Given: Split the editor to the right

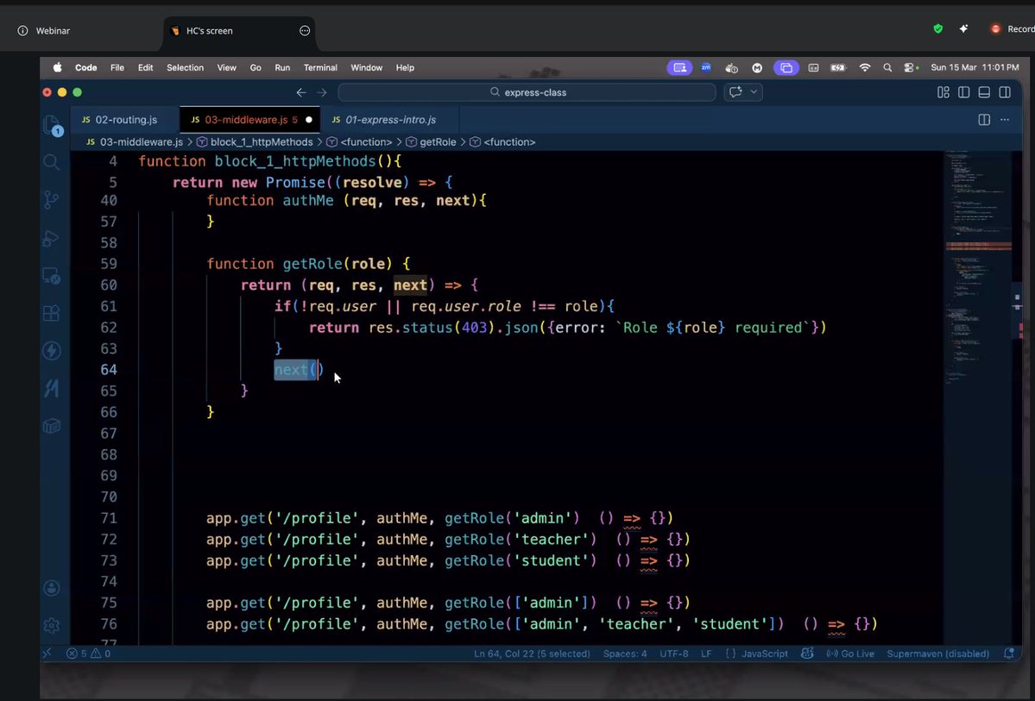Looking at the screenshot, I should 984,119.
